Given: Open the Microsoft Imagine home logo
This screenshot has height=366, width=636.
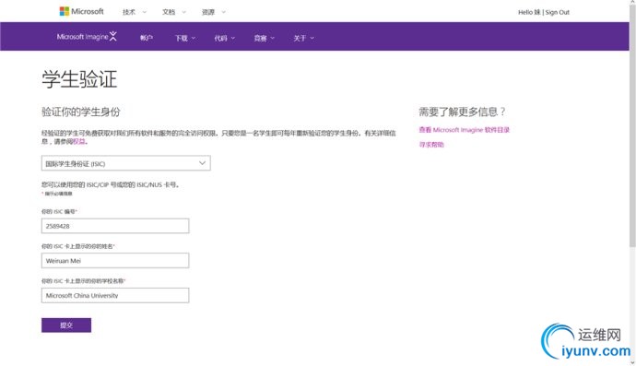Looking at the screenshot, I should pyautogui.click(x=87, y=37).
